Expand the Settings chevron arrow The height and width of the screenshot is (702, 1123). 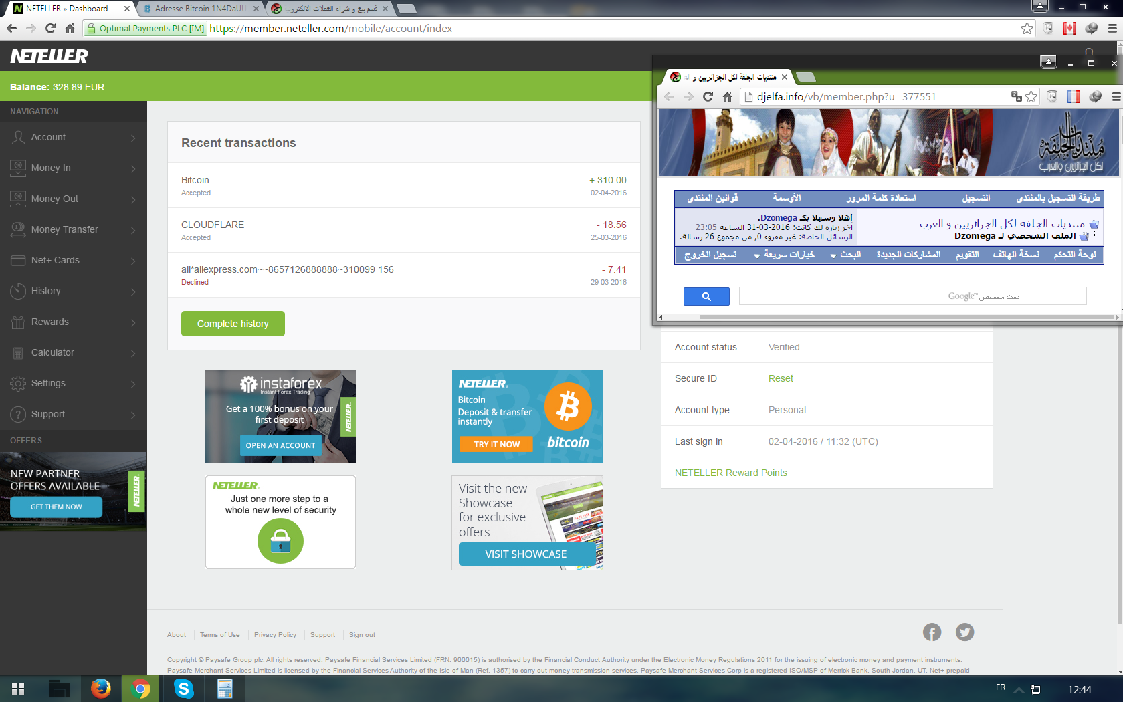(x=133, y=384)
